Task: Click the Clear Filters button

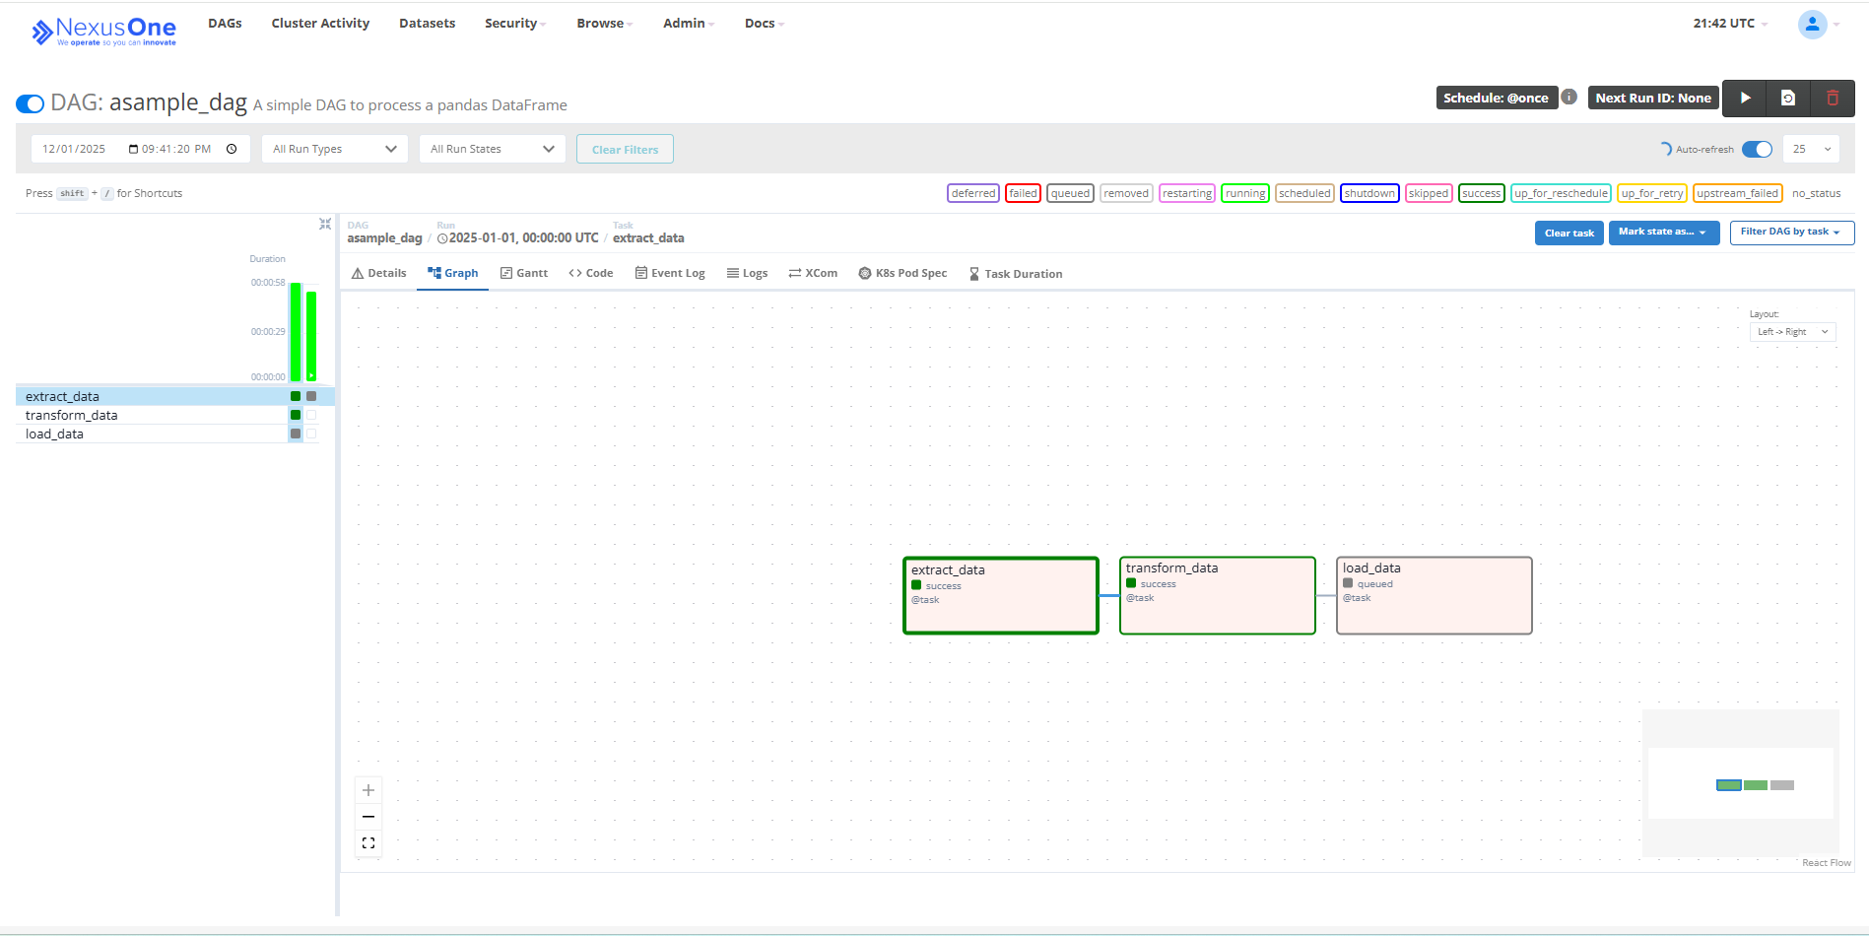Action: tap(625, 150)
